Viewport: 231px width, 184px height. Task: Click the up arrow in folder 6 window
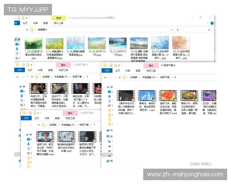point(119,77)
